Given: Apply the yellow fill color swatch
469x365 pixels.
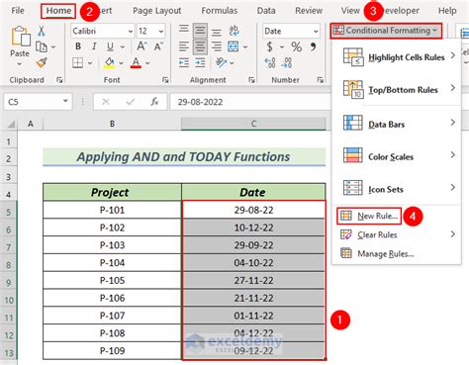Looking at the screenshot, I should [x=110, y=62].
